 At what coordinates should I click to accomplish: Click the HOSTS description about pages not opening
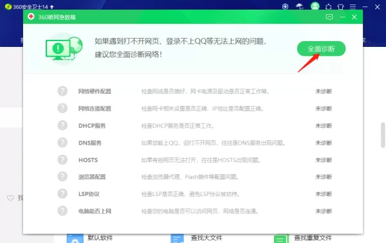(201, 160)
